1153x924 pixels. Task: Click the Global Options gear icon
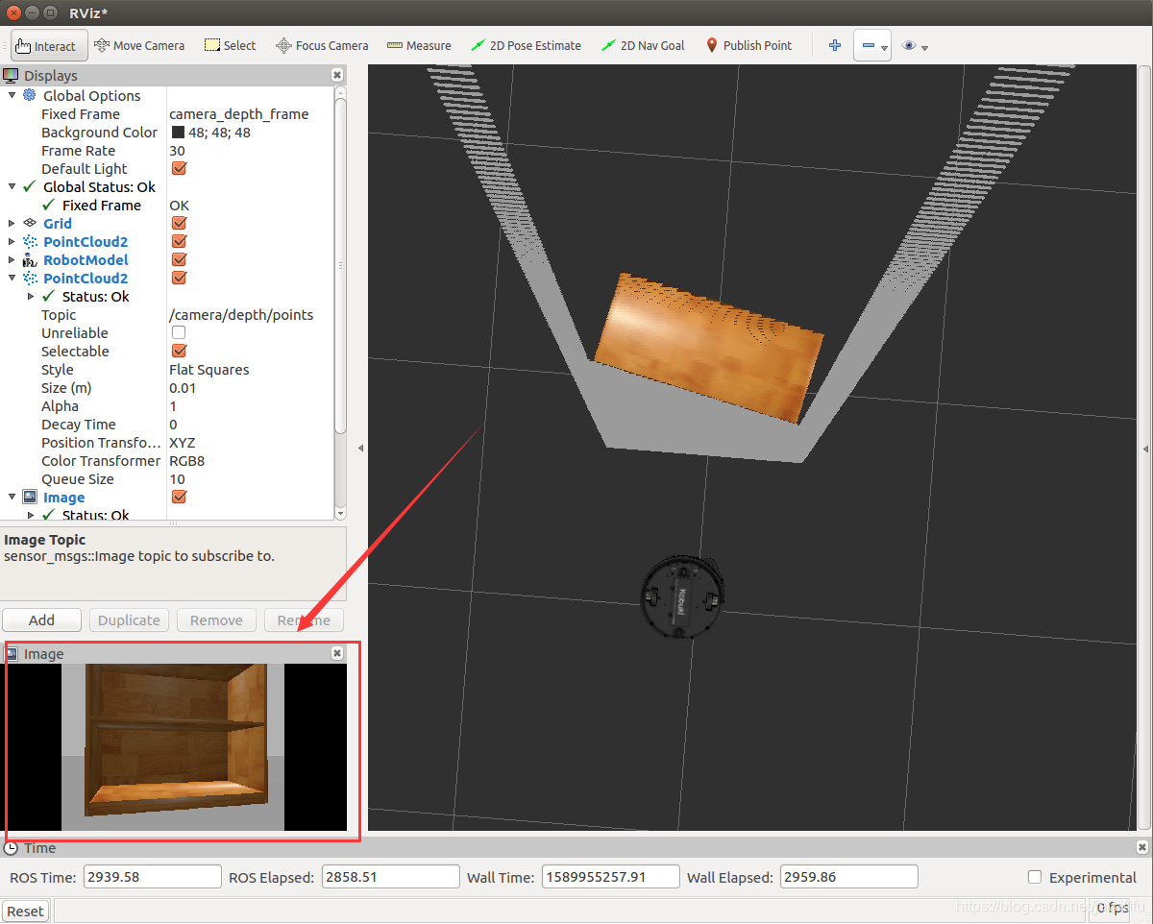(x=30, y=95)
